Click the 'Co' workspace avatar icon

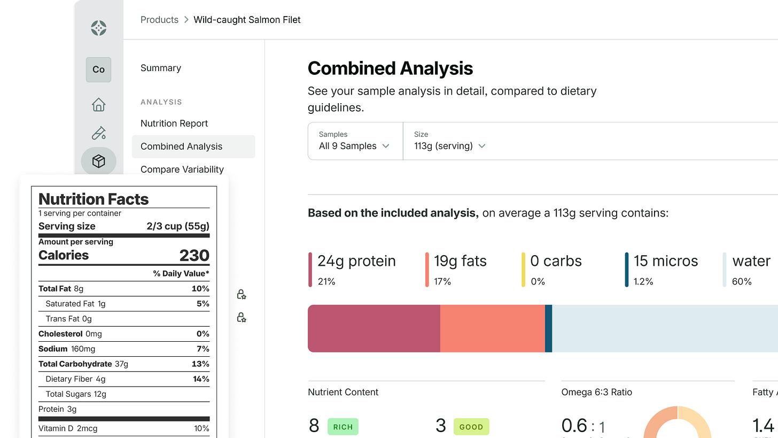pos(98,70)
